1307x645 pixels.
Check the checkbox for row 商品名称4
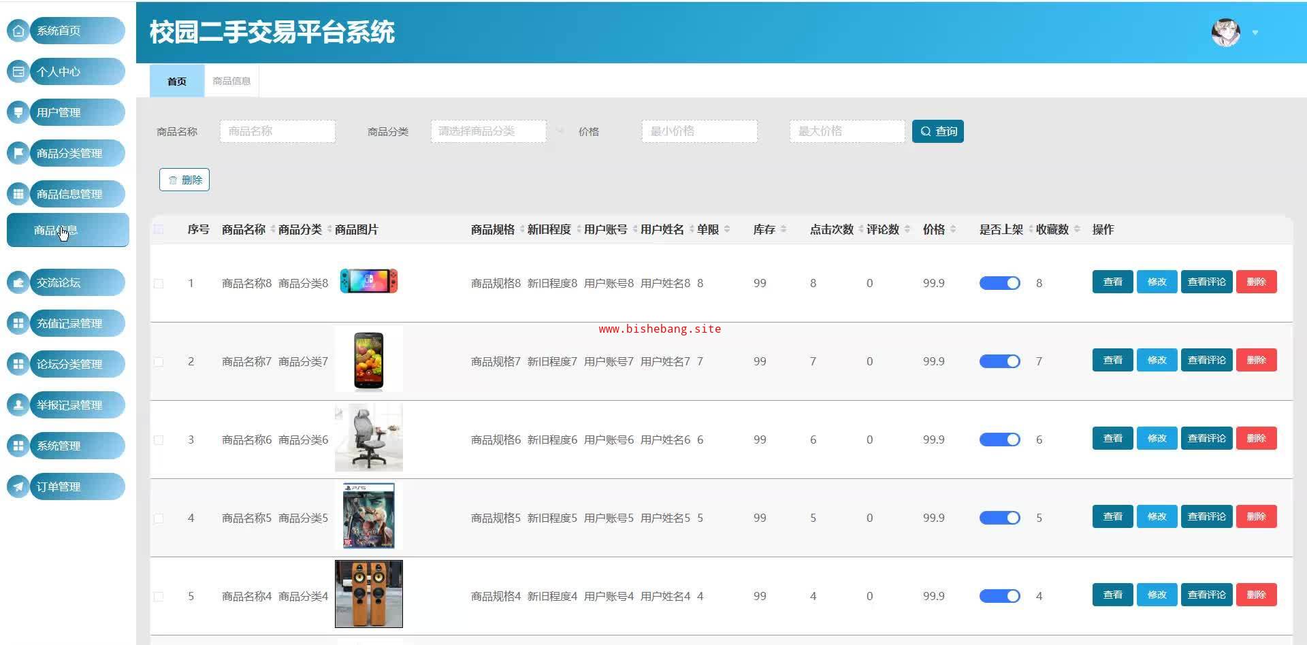(159, 596)
